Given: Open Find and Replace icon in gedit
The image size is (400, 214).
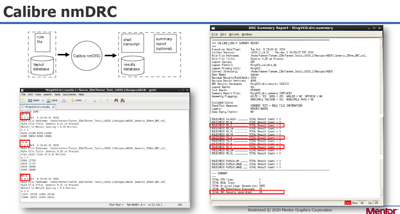Looking at the screenshot, I should pos(123,100).
